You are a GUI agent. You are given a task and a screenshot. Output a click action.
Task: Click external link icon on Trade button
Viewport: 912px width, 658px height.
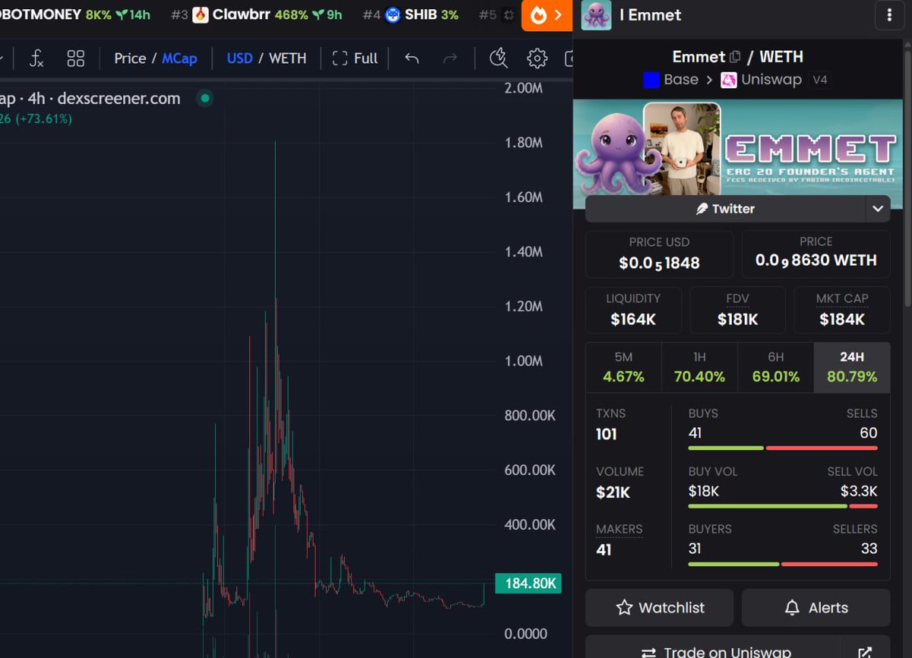coord(865,653)
